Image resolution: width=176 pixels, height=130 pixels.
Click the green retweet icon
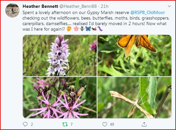[x=65, y=124]
